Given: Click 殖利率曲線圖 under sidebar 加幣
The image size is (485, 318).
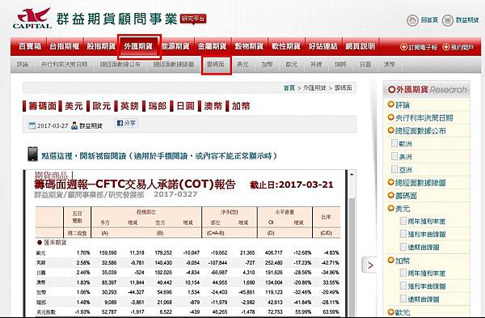Looking at the screenshot, I should [x=427, y=286].
